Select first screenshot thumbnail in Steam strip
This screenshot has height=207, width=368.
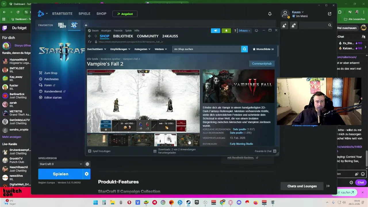click(x=97, y=140)
